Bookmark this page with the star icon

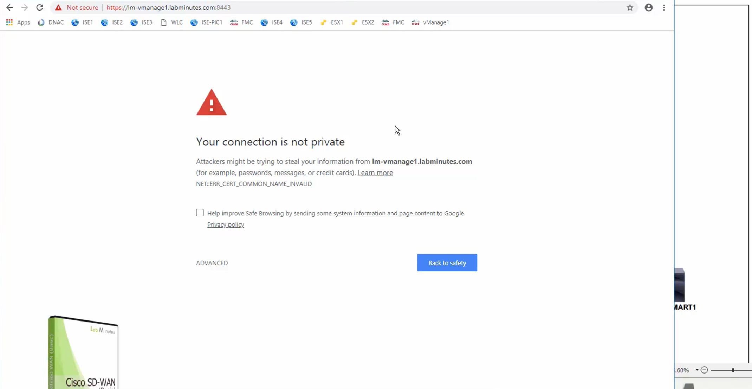click(x=630, y=7)
